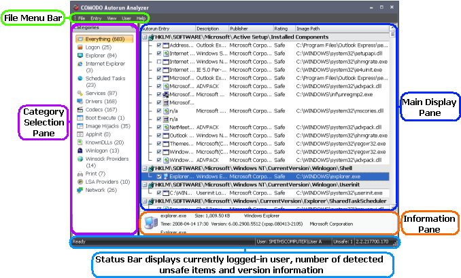Click the Image Hijacks category icon
Image resolution: width=461 pixels, height=278 pixels.
[80, 126]
